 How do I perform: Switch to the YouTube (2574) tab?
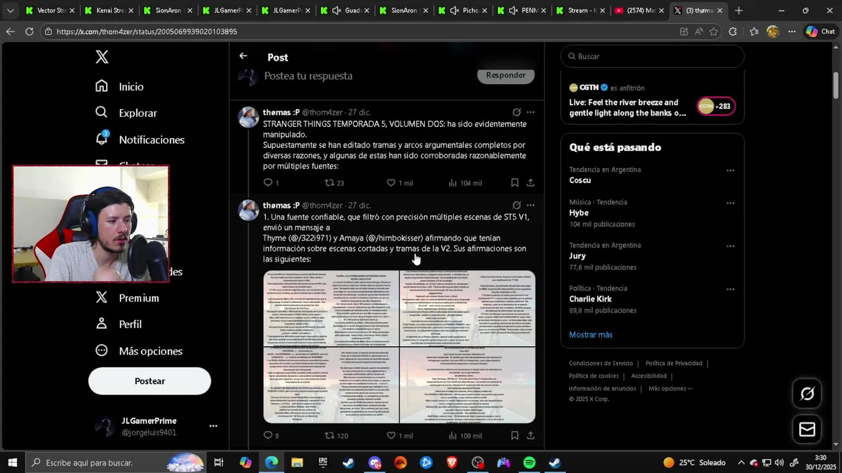coord(638,11)
